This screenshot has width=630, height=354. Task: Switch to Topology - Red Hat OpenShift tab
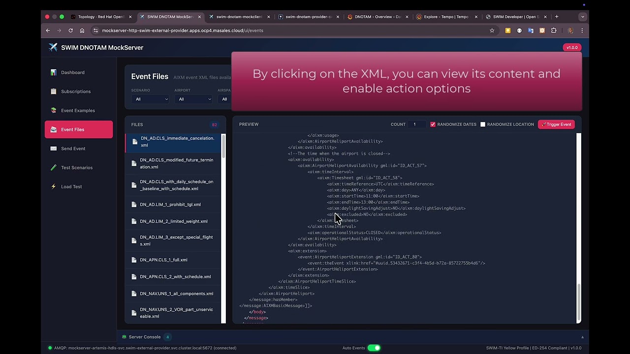[x=101, y=17]
